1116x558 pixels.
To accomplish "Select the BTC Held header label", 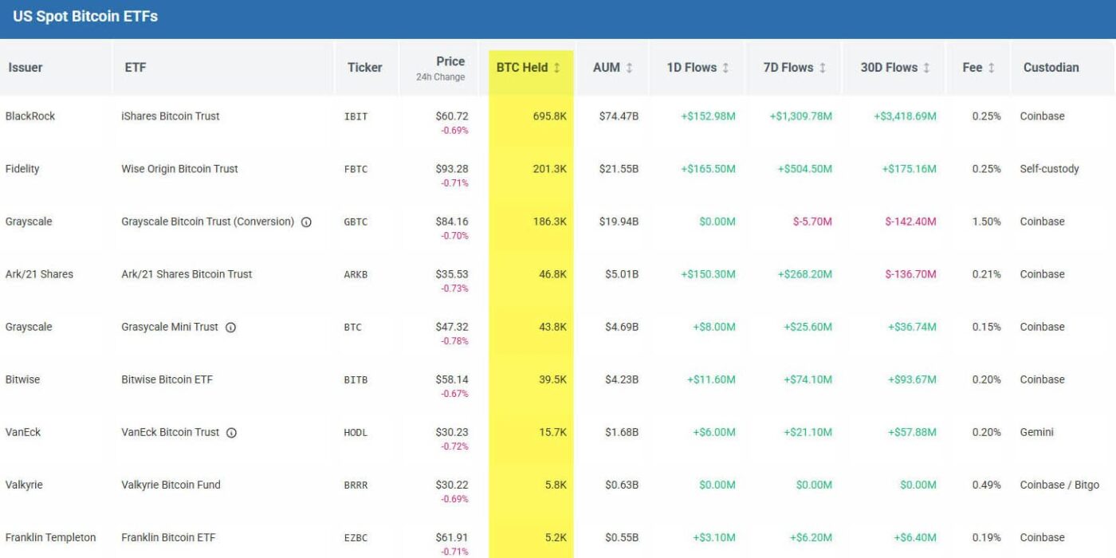I will click(x=521, y=68).
